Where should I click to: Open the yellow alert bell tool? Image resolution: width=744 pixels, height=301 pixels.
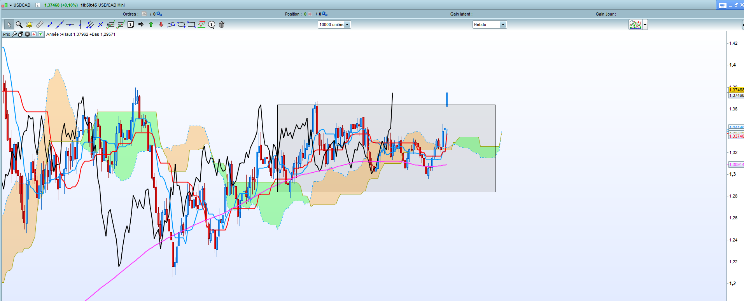[29, 24]
